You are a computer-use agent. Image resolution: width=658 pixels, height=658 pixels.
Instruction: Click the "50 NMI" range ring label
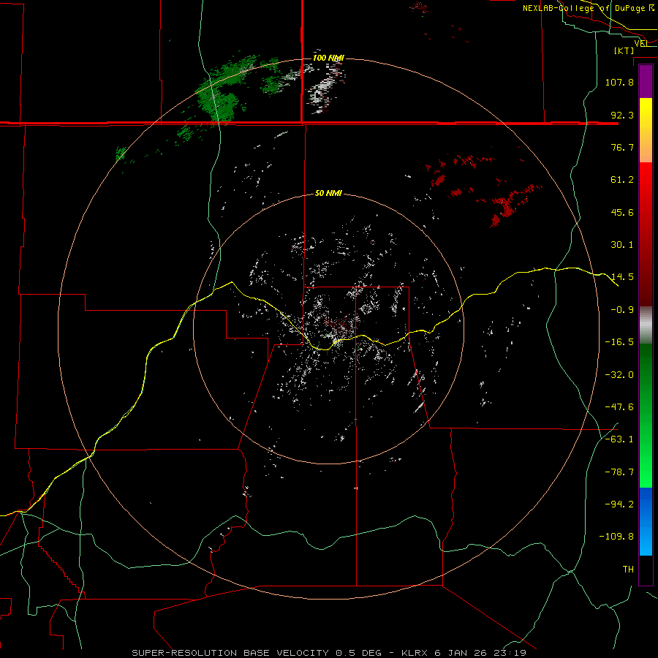point(328,193)
